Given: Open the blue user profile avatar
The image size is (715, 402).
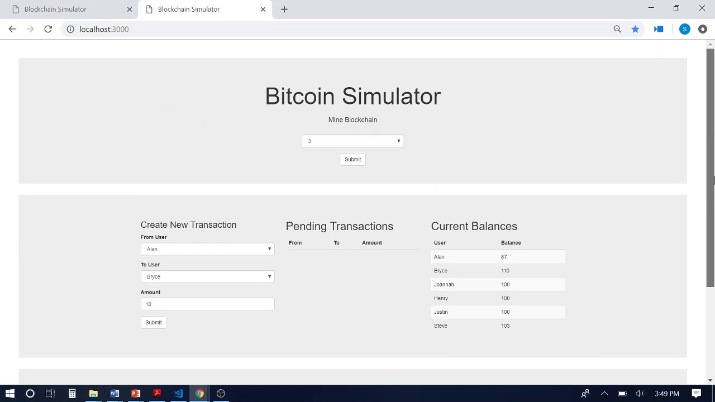Looking at the screenshot, I should 685,29.
